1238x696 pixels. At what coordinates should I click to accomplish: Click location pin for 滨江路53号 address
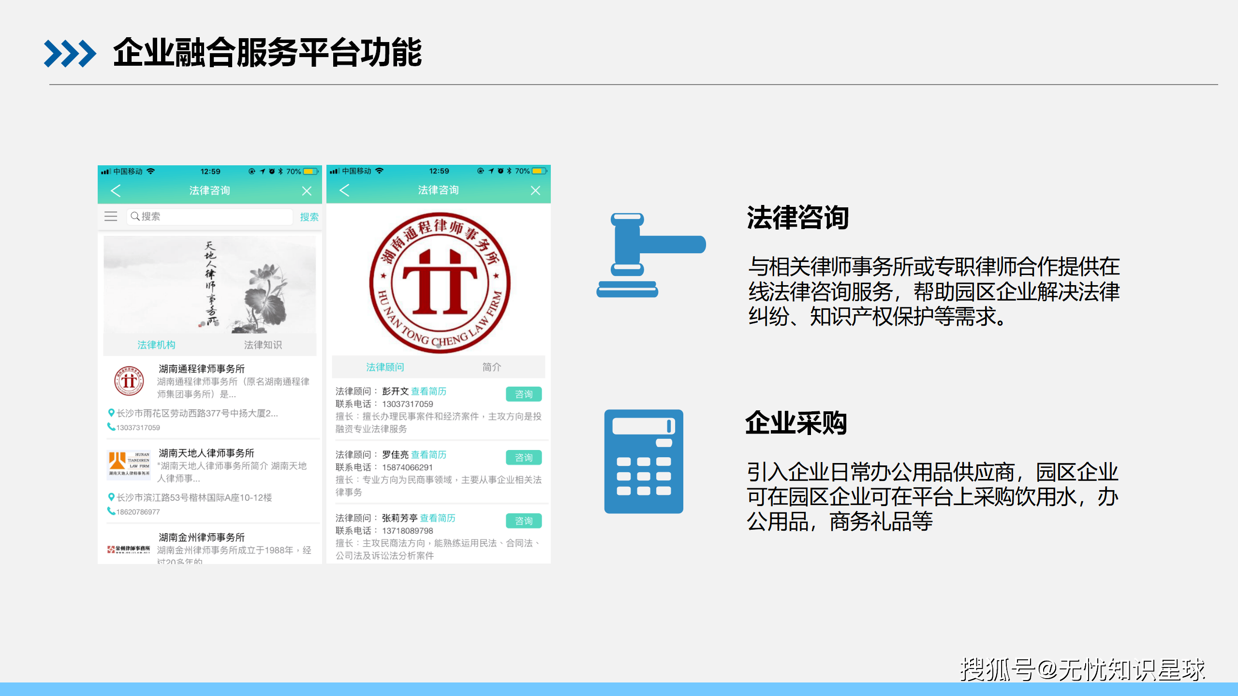[111, 497]
